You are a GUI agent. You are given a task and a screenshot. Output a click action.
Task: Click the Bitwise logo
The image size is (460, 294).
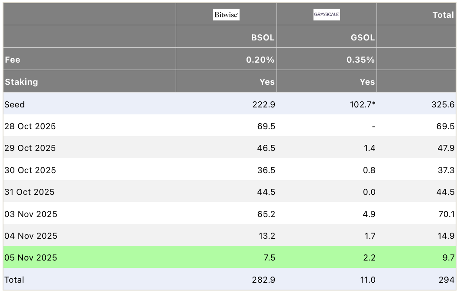click(x=226, y=14)
